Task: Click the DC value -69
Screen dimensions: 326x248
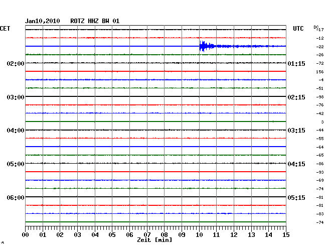Action: 320,180
